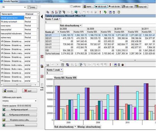Click the sort ascending icon in pivot toolbar
This screenshot has width=156, height=131.
tap(53, 12)
